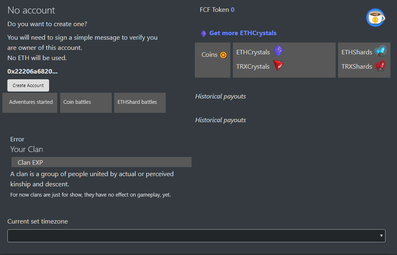Click the red TRXShards icon
397x255 pixels.
(380, 66)
